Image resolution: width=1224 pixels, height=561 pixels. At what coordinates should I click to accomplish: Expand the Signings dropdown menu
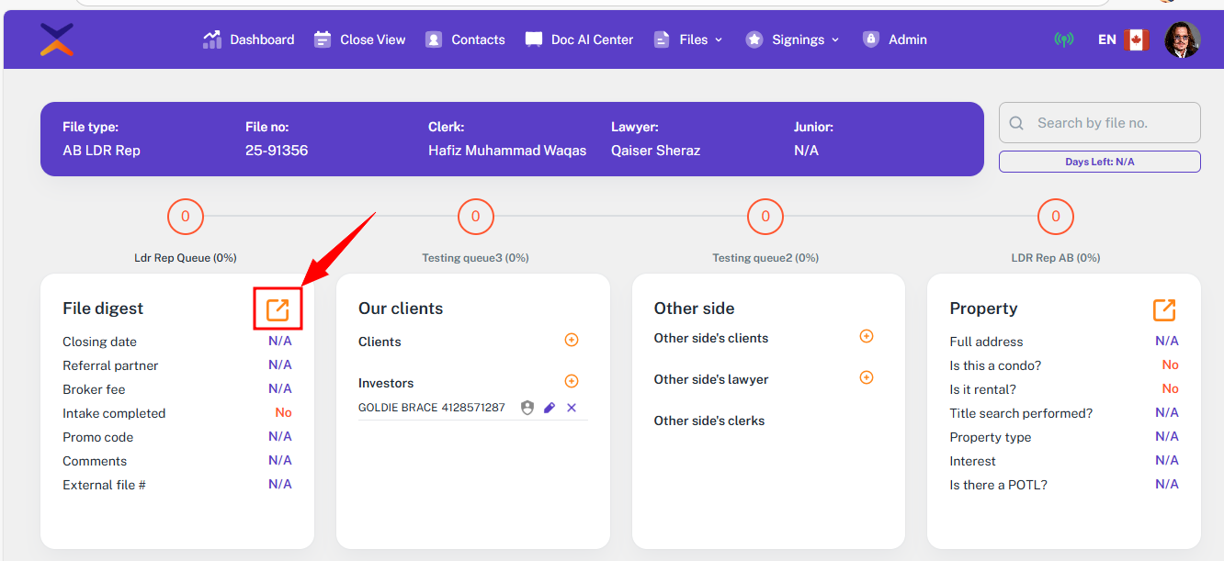[793, 39]
